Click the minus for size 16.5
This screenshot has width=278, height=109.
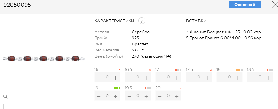pos(129,78)
